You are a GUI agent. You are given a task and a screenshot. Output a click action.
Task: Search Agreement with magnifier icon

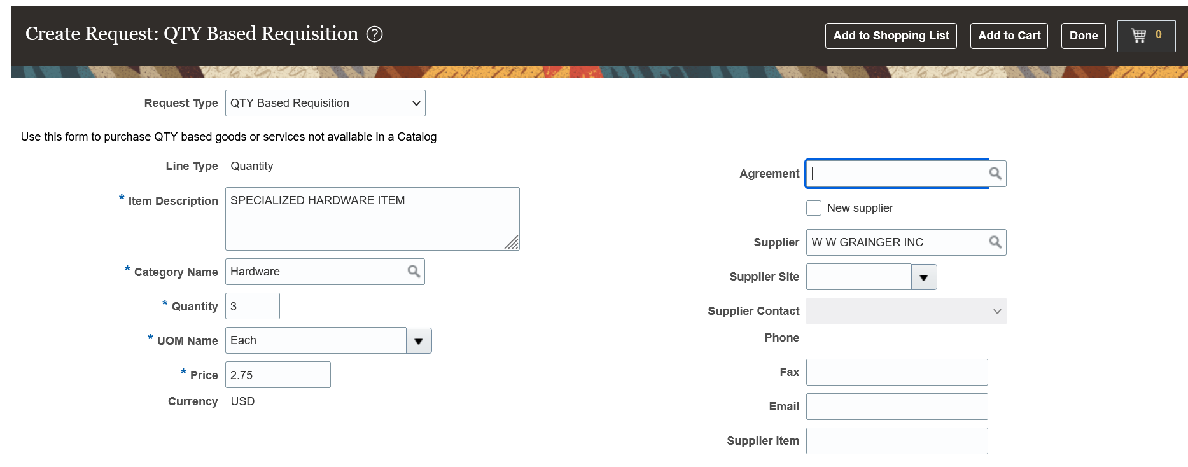click(x=996, y=174)
